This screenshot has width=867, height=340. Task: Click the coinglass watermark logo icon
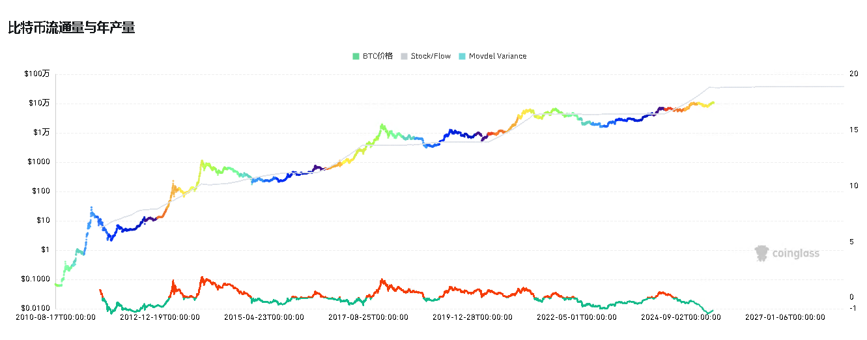[x=761, y=253]
